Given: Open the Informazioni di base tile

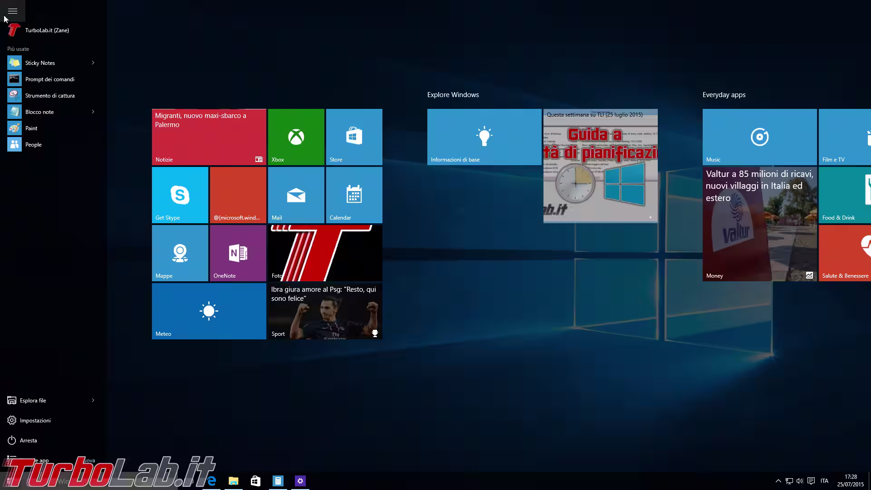Looking at the screenshot, I should [484, 137].
